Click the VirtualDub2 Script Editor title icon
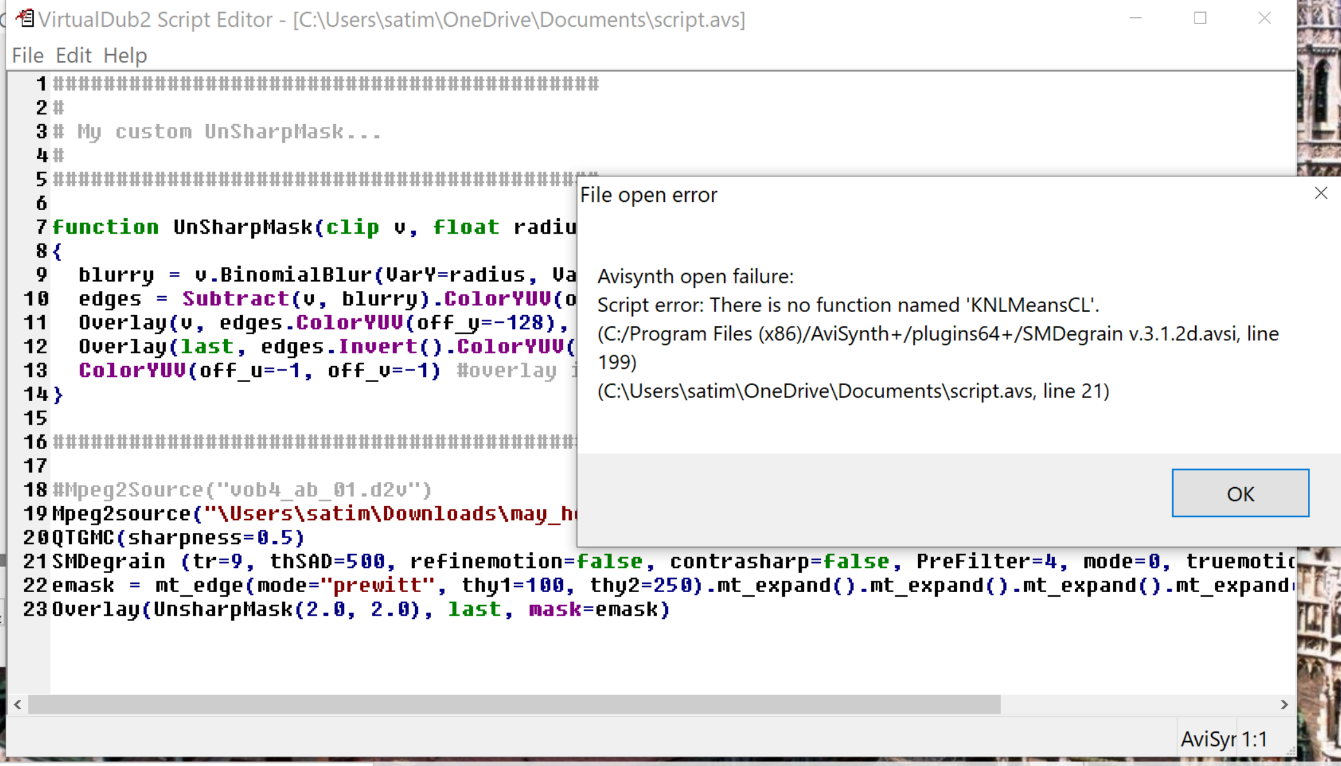The image size is (1341, 766). [25, 18]
